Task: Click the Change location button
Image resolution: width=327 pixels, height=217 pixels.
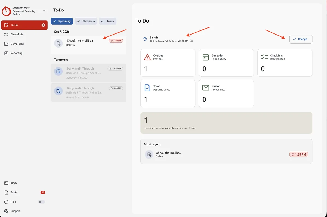Action: pos(301,39)
